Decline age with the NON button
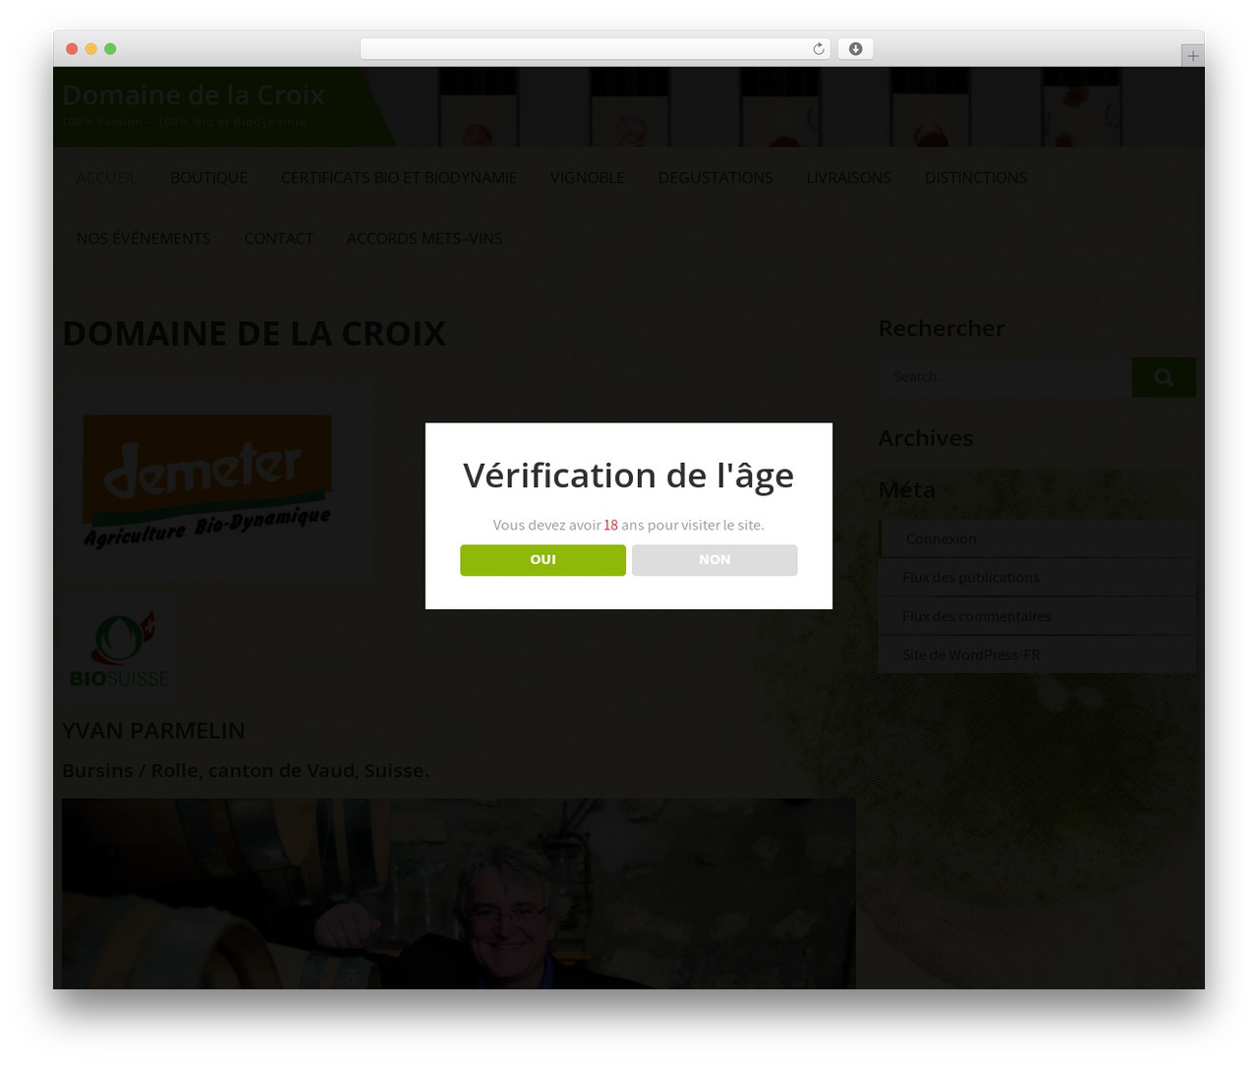 (x=715, y=560)
